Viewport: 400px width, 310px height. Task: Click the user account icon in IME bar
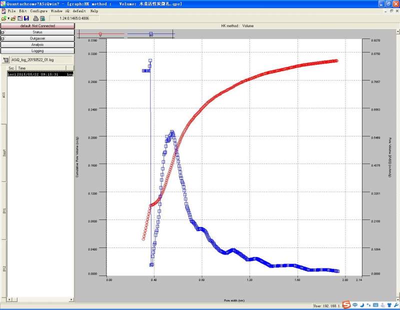pos(382,305)
